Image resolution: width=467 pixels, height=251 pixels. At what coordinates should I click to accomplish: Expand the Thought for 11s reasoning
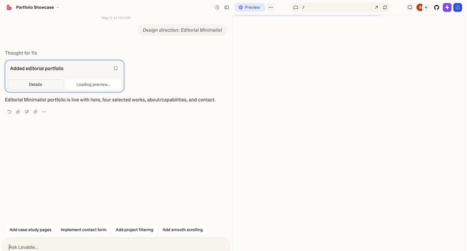[21, 53]
